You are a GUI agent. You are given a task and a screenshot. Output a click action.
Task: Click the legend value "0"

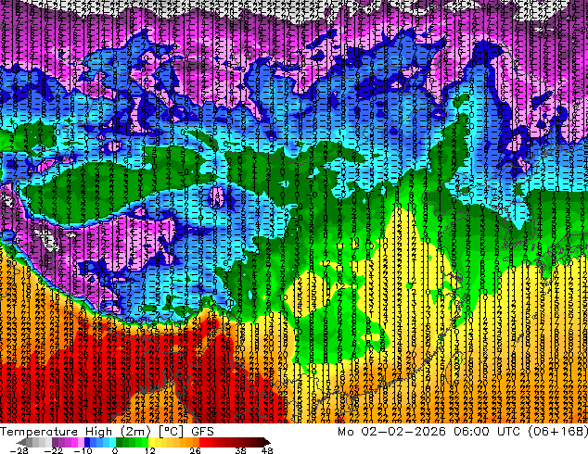coord(115,450)
